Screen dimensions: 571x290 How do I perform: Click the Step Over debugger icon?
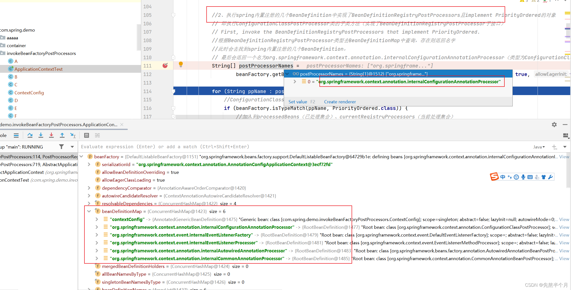point(30,135)
